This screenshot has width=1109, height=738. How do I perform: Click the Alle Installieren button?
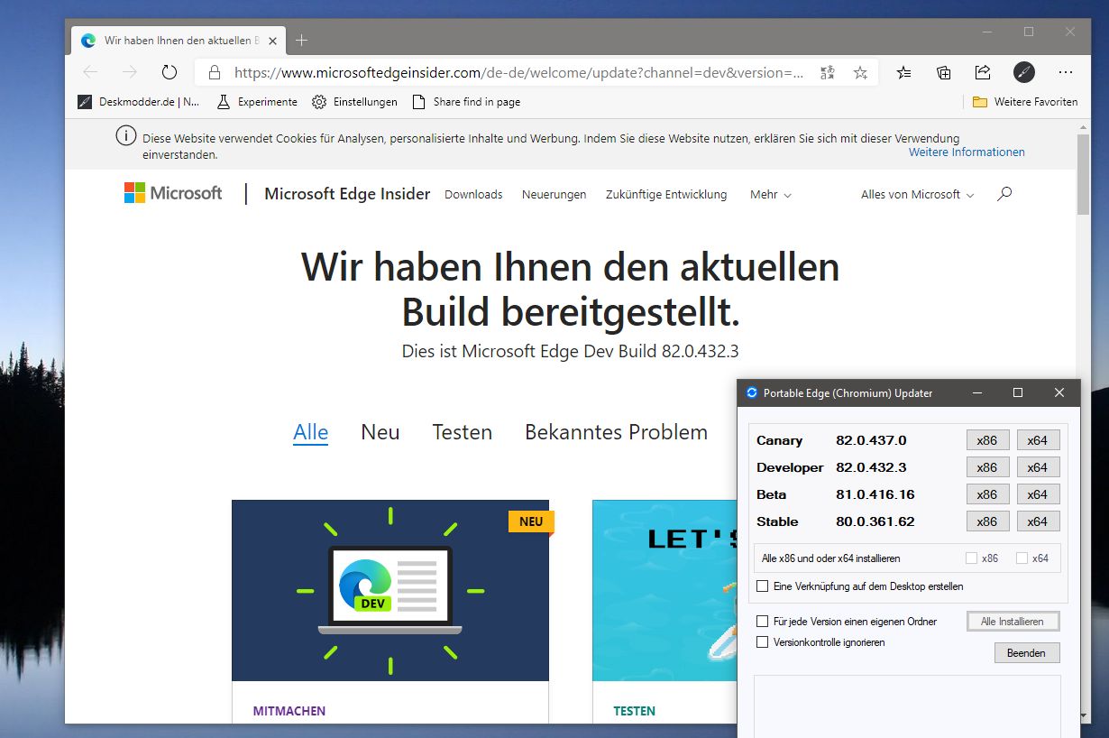click(x=1013, y=622)
